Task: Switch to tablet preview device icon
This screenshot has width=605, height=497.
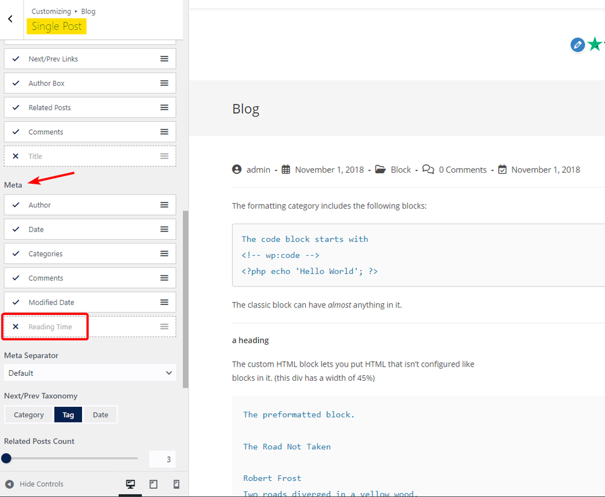Action: pyautogui.click(x=154, y=484)
